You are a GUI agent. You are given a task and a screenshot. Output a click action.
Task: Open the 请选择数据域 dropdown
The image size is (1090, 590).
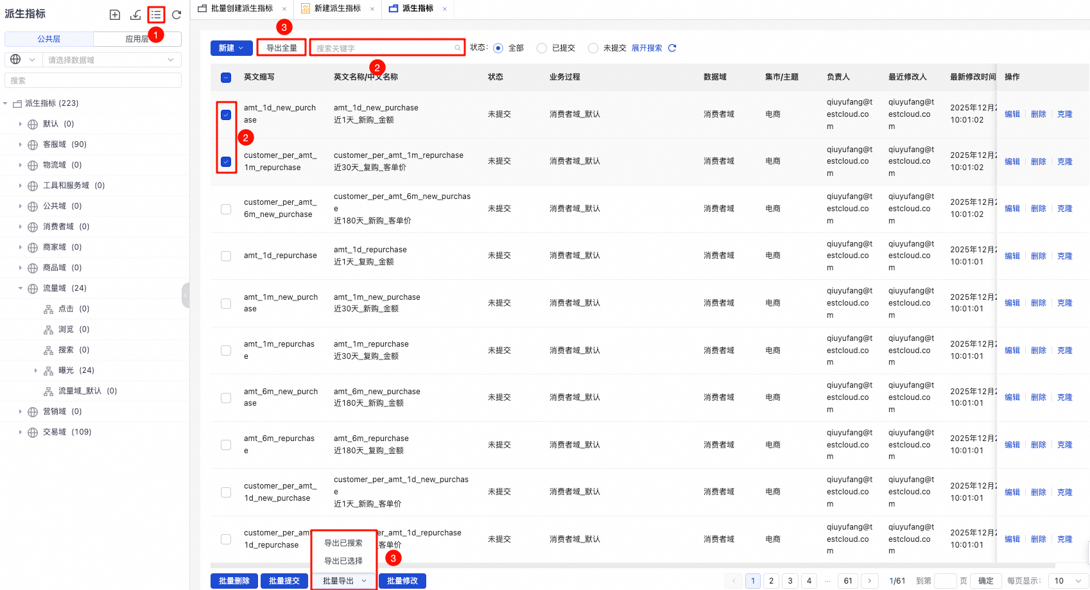pos(111,60)
